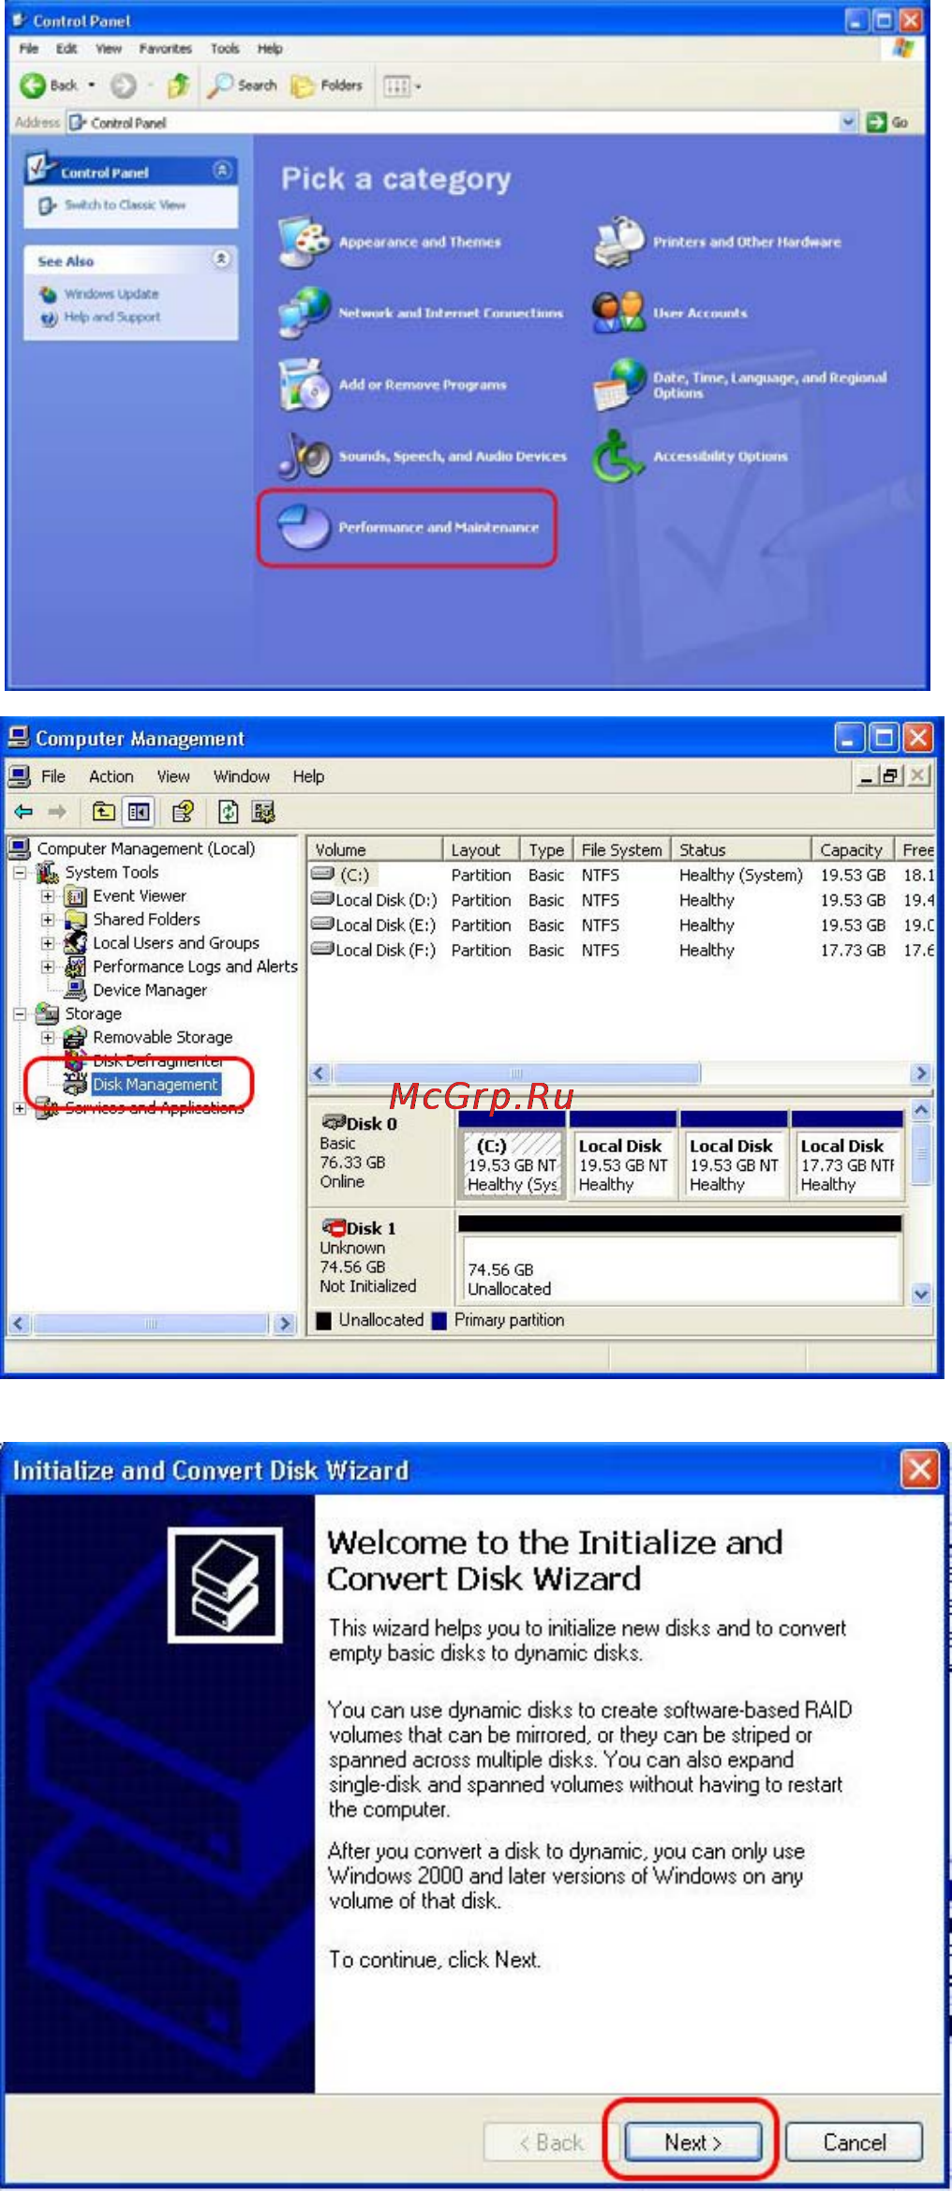
Task: Select Disk Management in tree
Action: click(156, 1085)
